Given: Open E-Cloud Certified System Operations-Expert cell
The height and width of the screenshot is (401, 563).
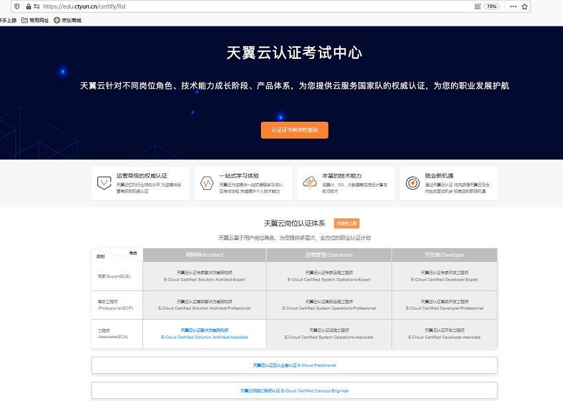Looking at the screenshot, I should 329,276.
